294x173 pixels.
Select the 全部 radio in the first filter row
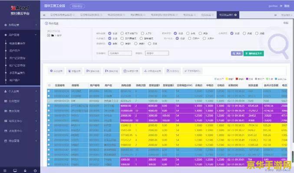pyautogui.click(x=110, y=33)
